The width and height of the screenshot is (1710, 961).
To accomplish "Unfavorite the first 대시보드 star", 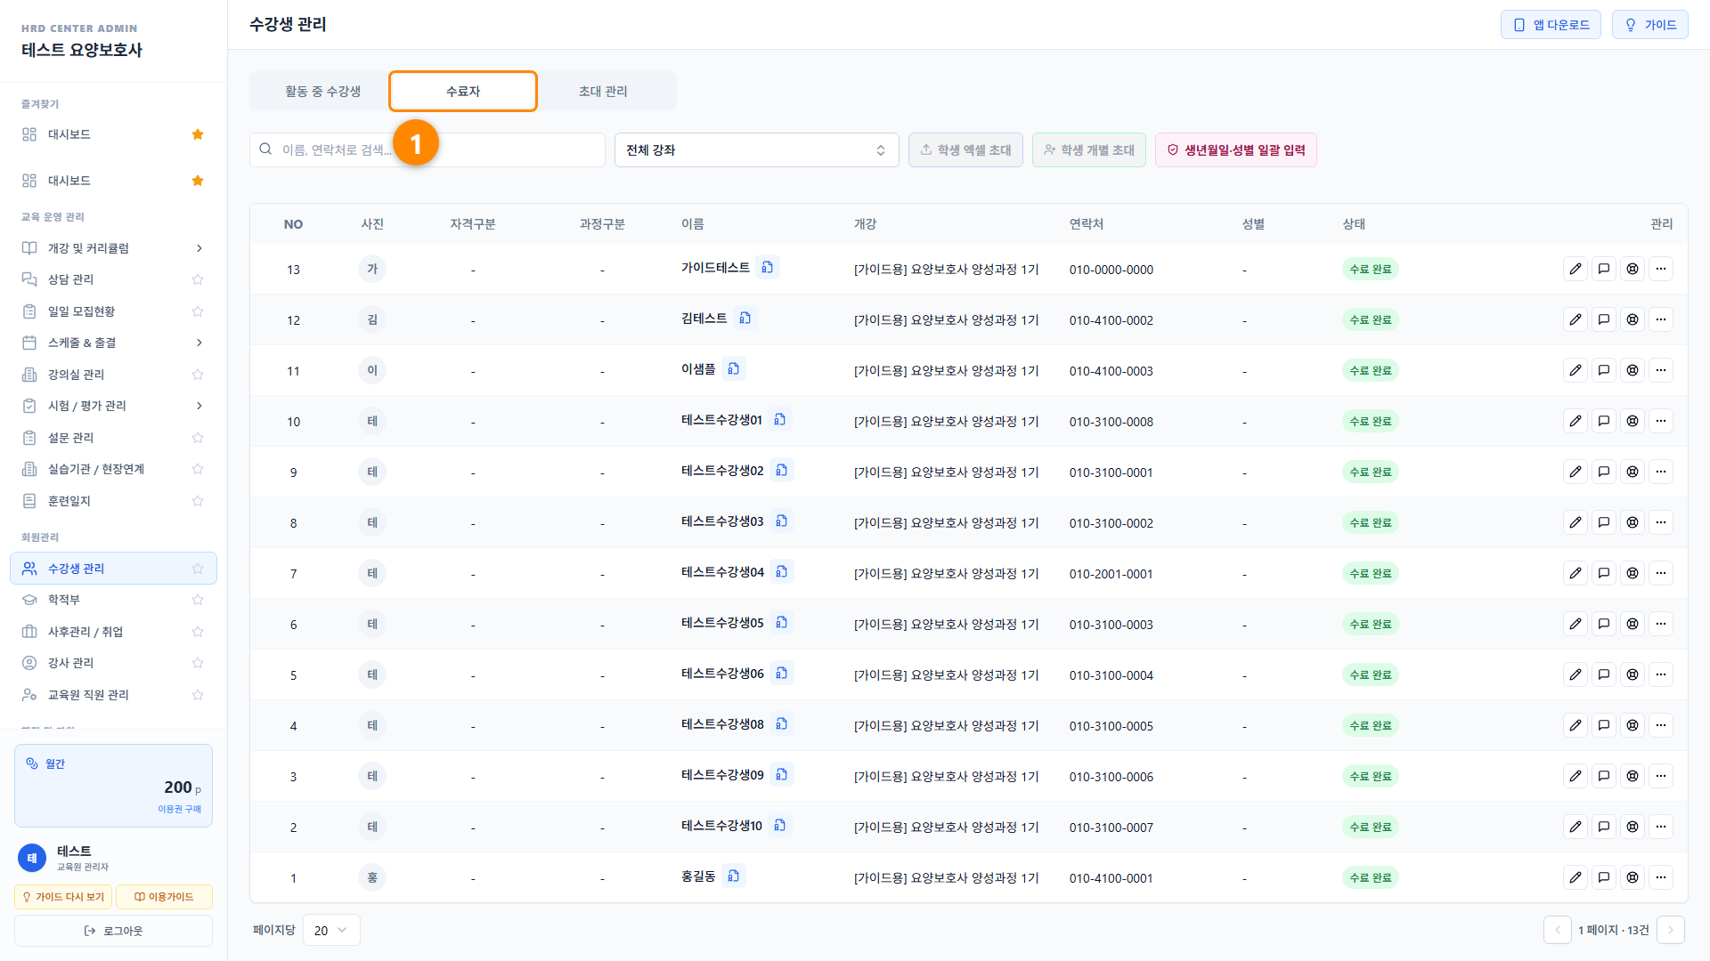I will pos(198,134).
